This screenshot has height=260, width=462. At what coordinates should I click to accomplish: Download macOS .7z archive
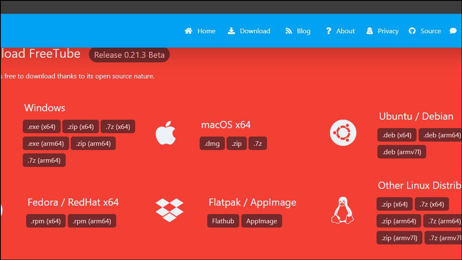[x=257, y=143]
